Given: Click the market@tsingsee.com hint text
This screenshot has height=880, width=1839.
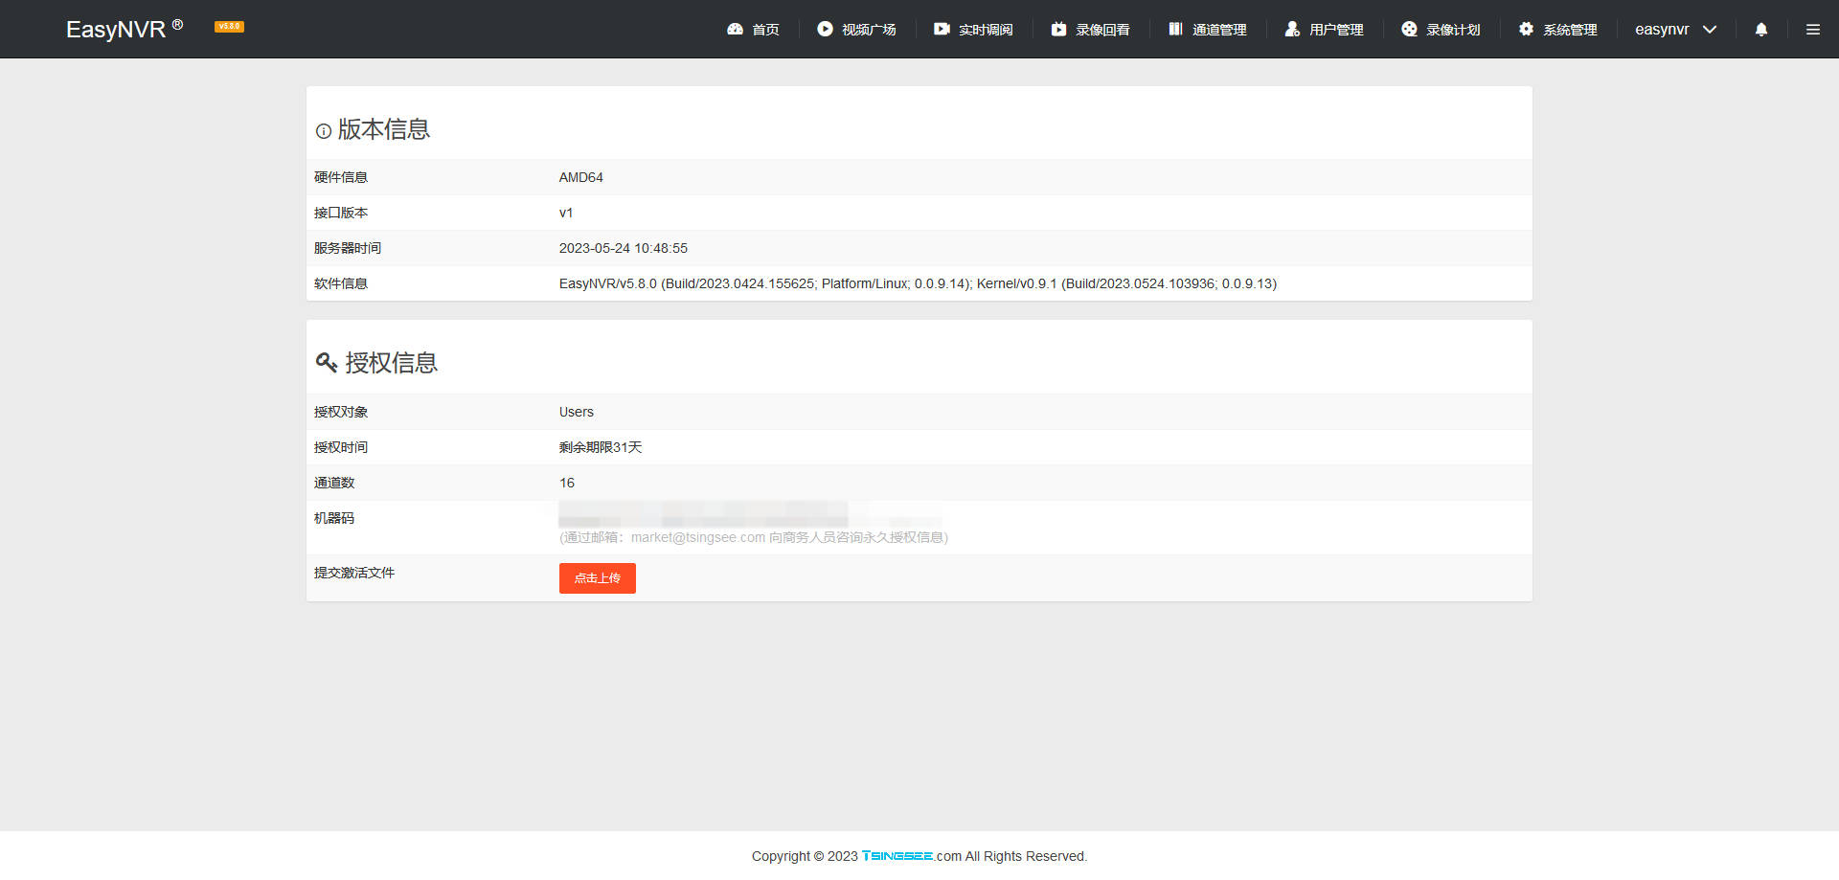Looking at the screenshot, I should click(754, 537).
